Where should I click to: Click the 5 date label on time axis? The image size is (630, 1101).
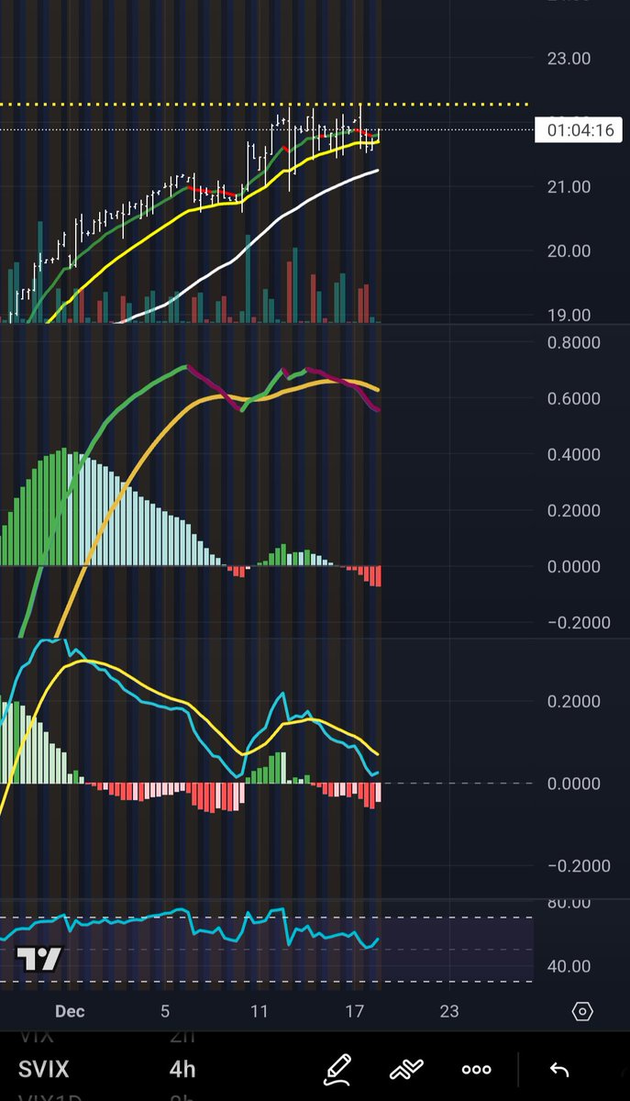[165, 1011]
